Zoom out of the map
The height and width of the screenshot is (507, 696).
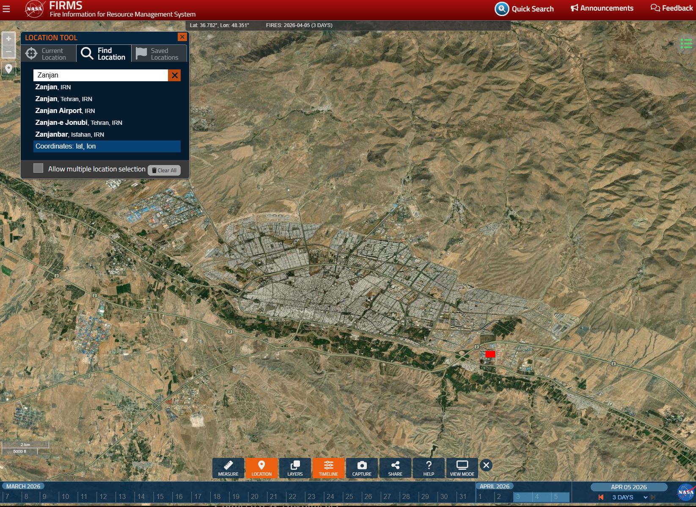click(8, 52)
